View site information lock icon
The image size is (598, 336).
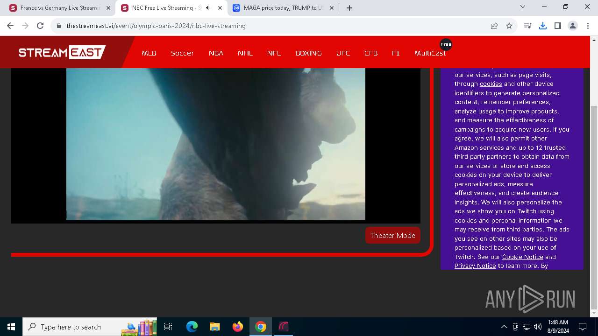coord(59,26)
